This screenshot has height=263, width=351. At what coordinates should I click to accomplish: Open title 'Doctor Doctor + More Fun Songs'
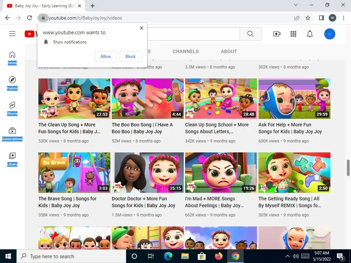144,202
